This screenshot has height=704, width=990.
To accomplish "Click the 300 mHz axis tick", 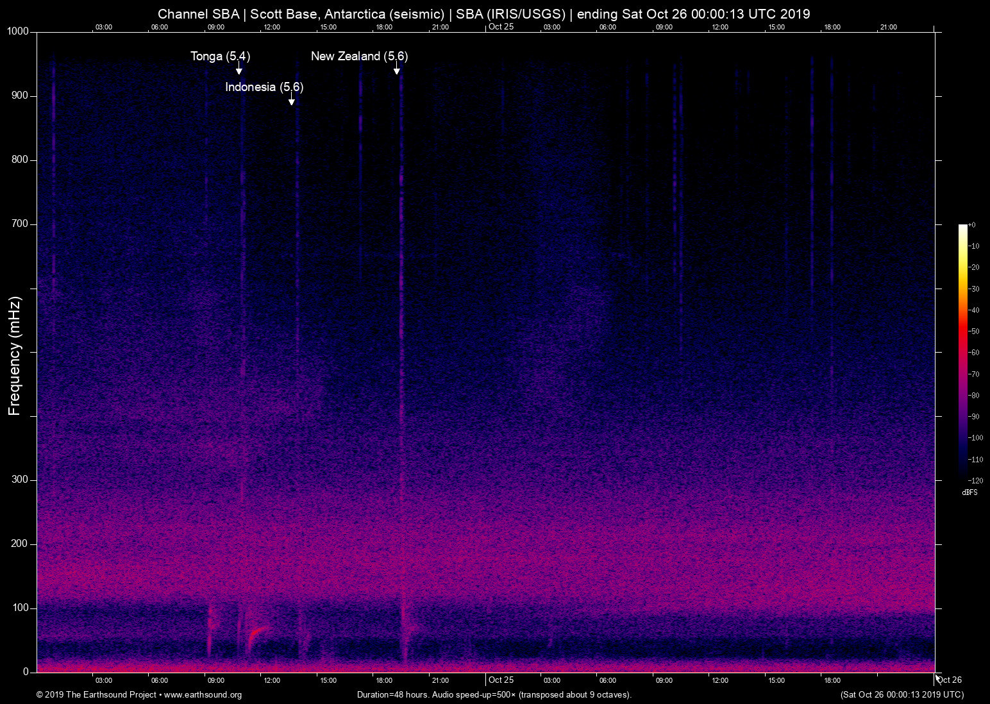I will [19, 479].
